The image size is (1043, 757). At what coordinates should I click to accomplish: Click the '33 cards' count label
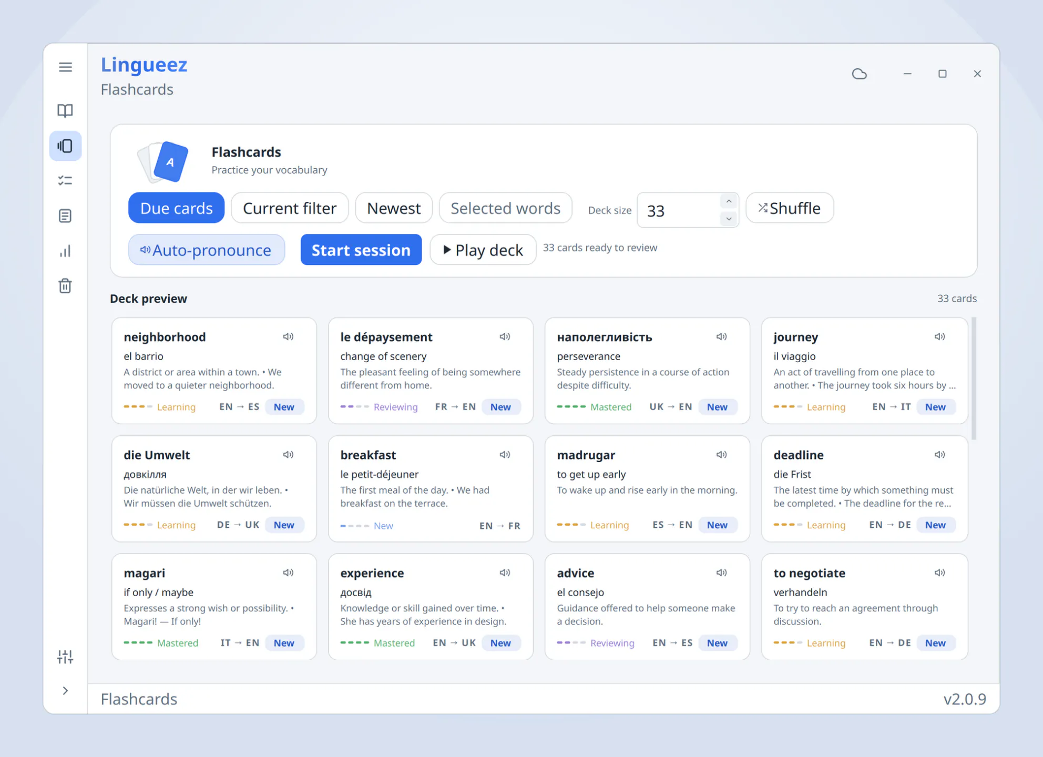click(x=957, y=299)
